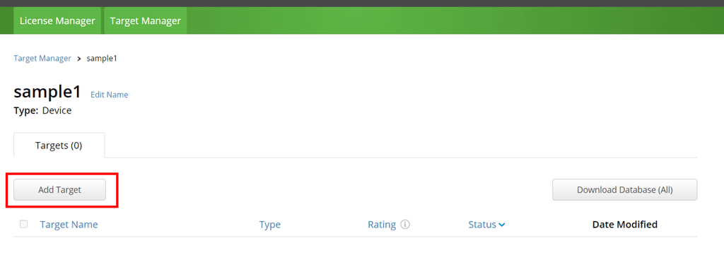Open the License Manager tab
This screenshot has width=724, height=279.
pyautogui.click(x=57, y=20)
